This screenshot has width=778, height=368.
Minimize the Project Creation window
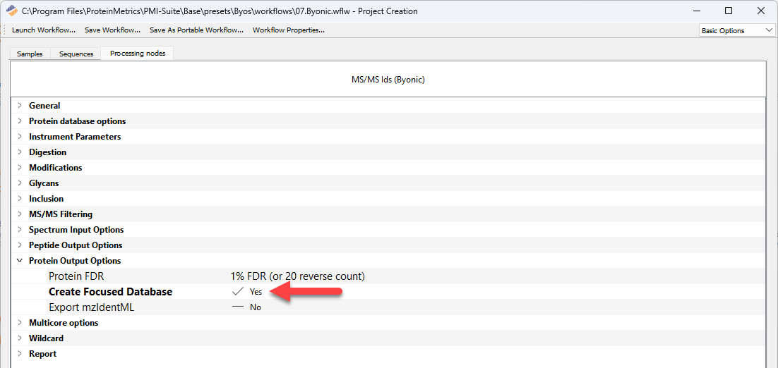click(x=696, y=11)
